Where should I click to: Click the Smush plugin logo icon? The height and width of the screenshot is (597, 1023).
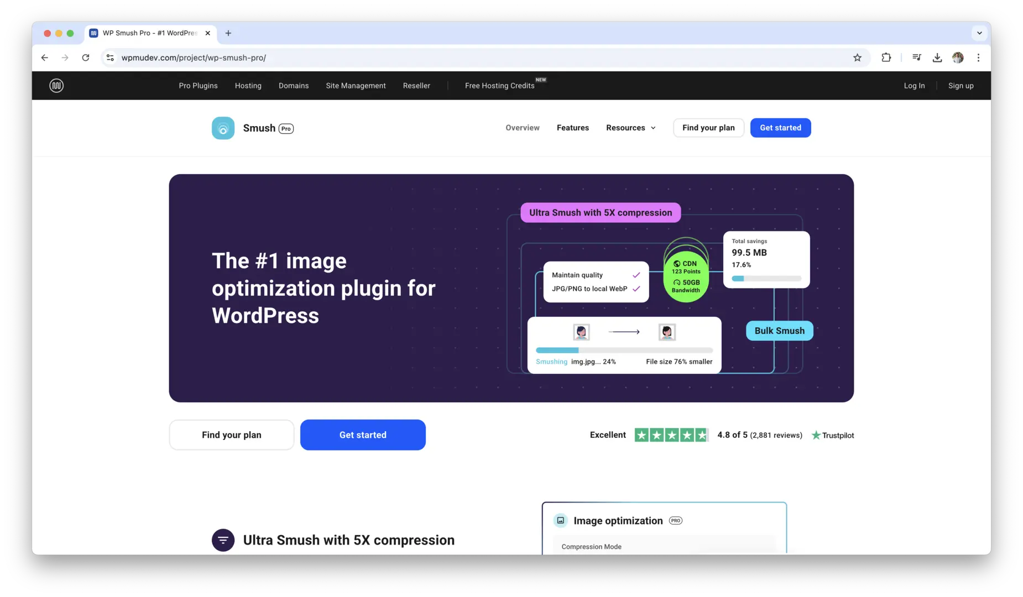(x=223, y=128)
